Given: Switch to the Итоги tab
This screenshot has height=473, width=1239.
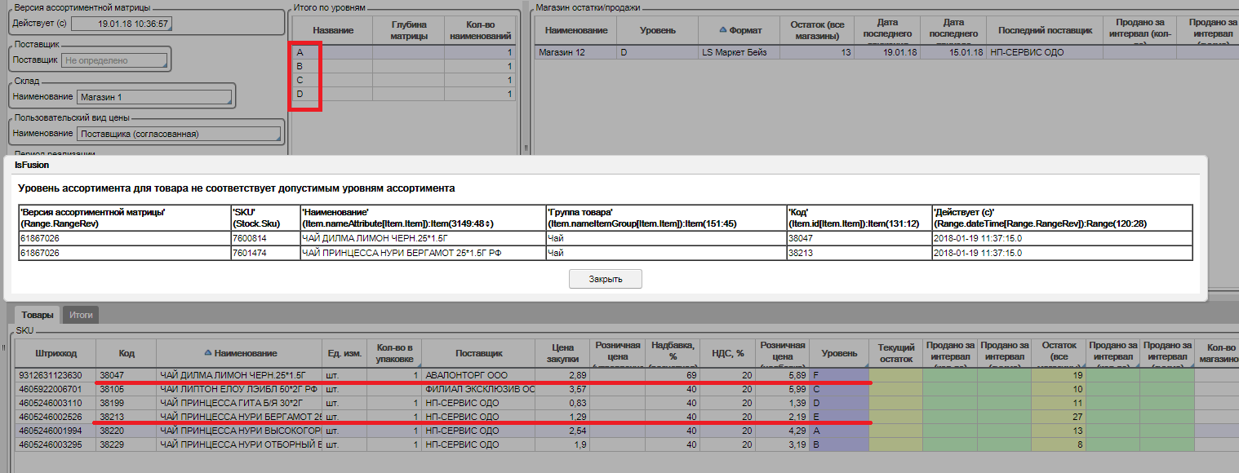Looking at the screenshot, I should tap(80, 314).
